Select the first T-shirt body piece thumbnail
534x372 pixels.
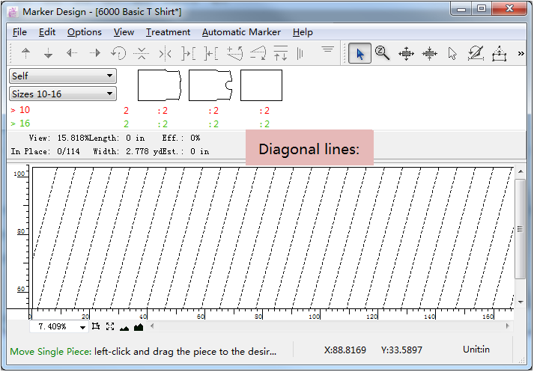tap(160, 85)
